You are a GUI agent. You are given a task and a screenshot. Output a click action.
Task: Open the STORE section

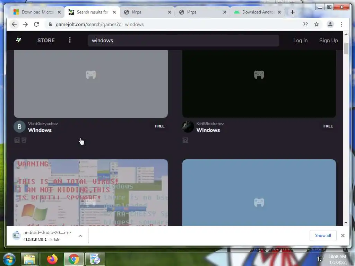(x=46, y=40)
